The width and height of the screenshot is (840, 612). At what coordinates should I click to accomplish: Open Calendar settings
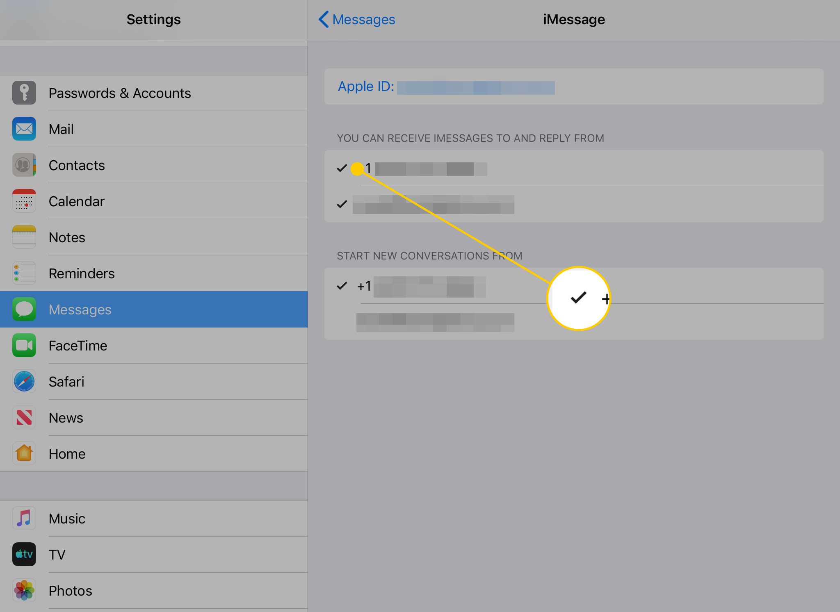coord(154,201)
